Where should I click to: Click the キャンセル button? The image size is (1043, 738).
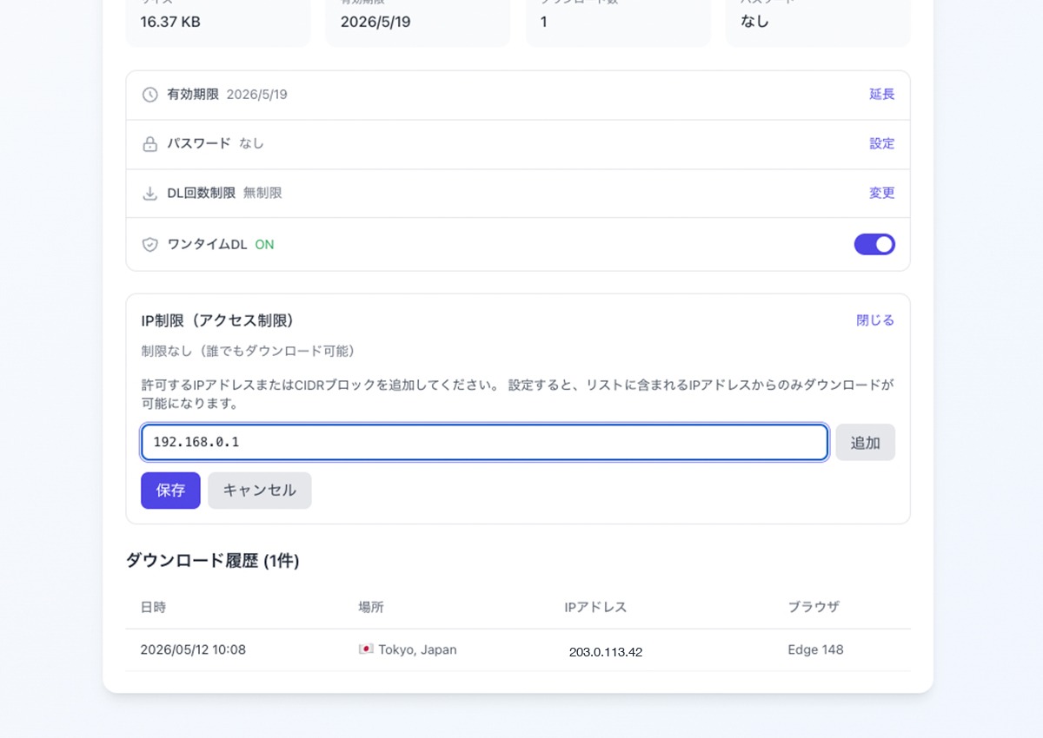point(260,491)
